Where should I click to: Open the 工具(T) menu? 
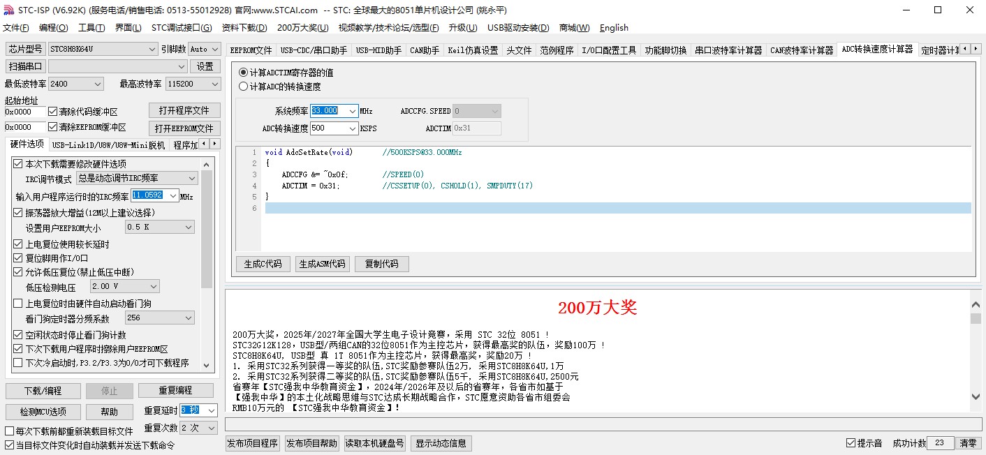(x=91, y=28)
